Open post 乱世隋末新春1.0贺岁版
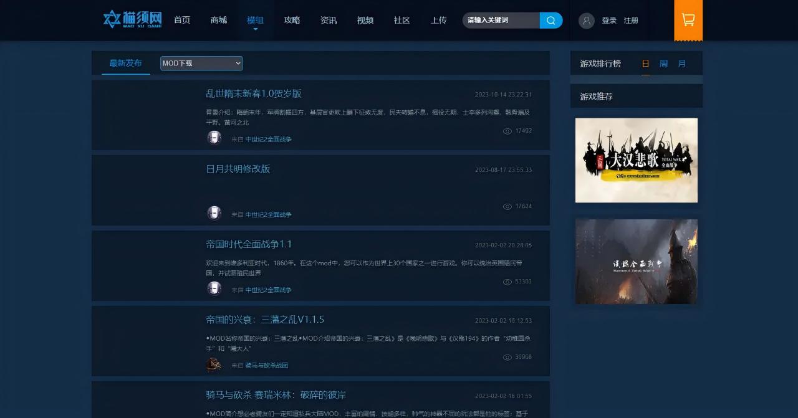Image resolution: width=798 pixels, height=418 pixels. point(254,93)
